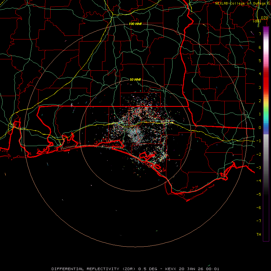Click the (ZDR) abbreviation in the caption
Viewport: 271px width, 271px height.
[x=129, y=269]
